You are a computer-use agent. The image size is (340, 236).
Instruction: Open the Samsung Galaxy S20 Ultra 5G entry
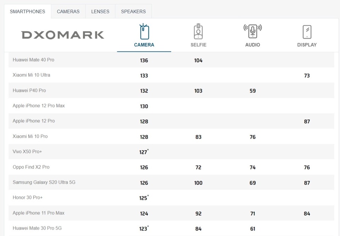pos(44,182)
